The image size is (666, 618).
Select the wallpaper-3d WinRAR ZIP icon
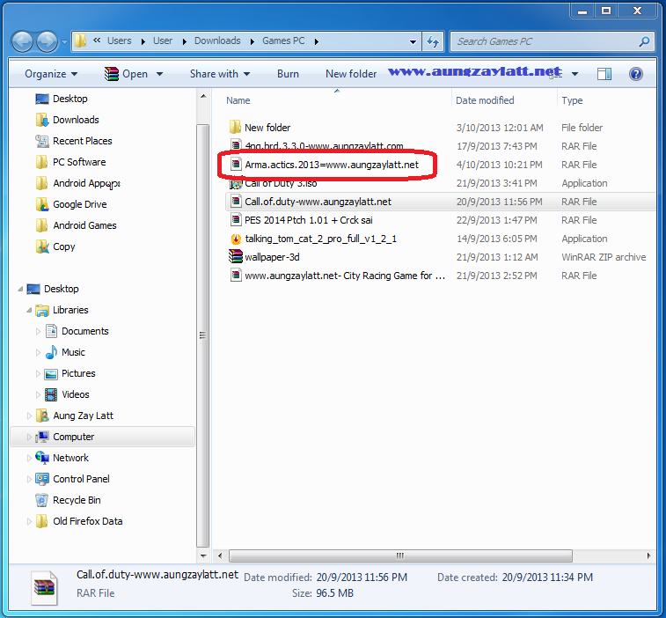236,257
